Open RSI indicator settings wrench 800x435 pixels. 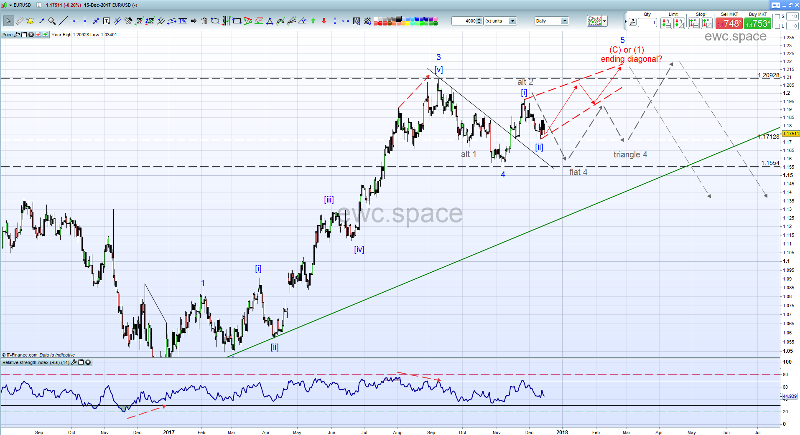pos(74,362)
